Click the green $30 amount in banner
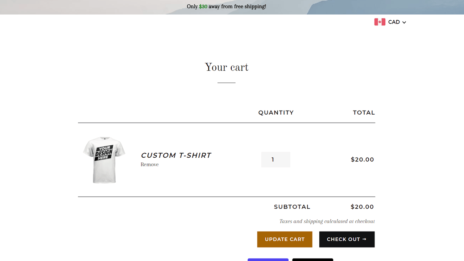The height and width of the screenshot is (261, 464). tap(203, 7)
